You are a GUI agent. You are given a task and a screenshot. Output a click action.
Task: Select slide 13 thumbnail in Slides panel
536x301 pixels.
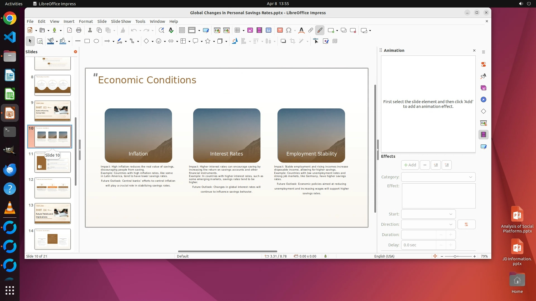tap(52, 213)
